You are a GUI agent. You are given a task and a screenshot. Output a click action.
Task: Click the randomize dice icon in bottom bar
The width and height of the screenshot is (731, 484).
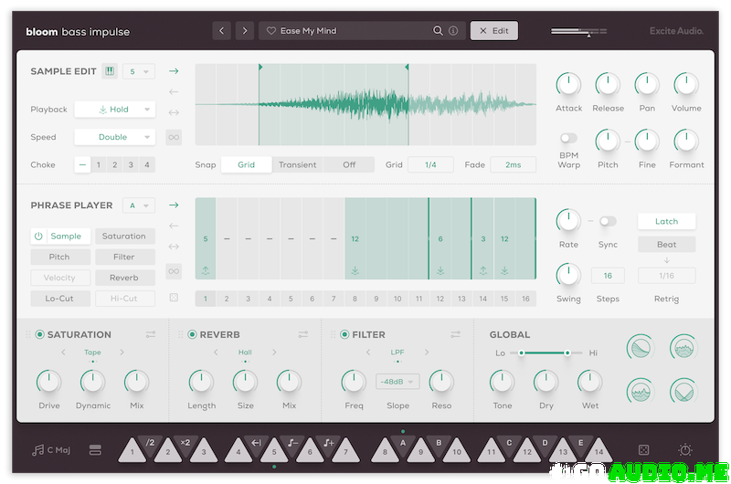coord(643,450)
